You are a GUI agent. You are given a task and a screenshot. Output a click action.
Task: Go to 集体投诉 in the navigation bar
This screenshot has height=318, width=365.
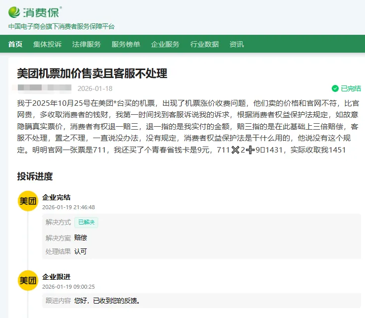pos(47,44)
